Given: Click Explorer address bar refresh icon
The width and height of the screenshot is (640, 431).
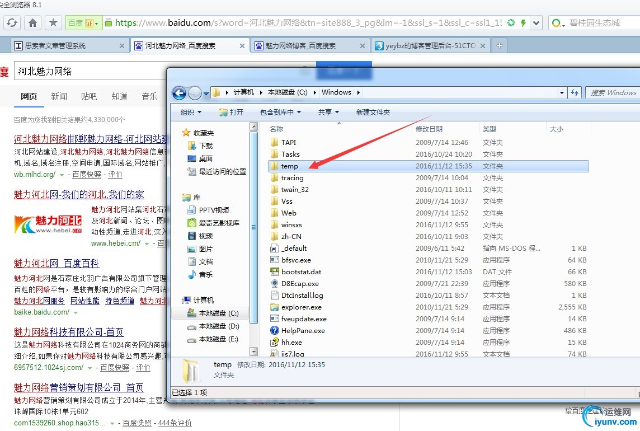Looking at the screenshot, I should tap(575, 93).
